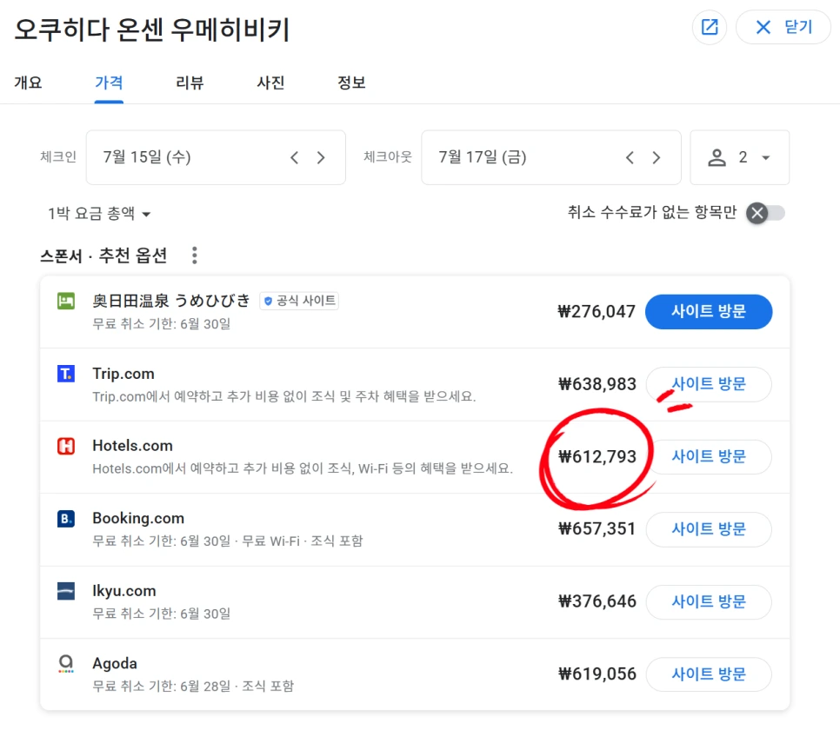Close the hotel panel with 닫기

coord(783,27)
